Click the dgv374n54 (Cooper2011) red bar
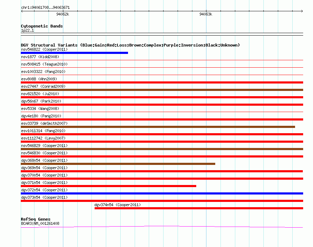Screen dimensions: 313x247 [x=199, y=208]
